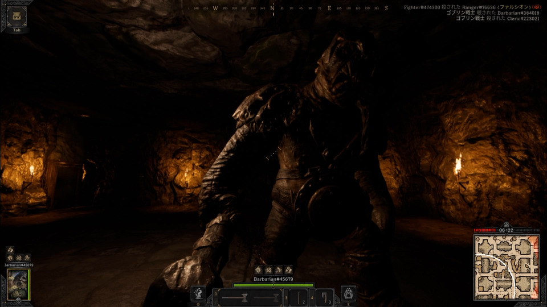The height and width of the screenshot is (307, 547).
Task: Click the 06:22 match timer
Action: point(506,230)
